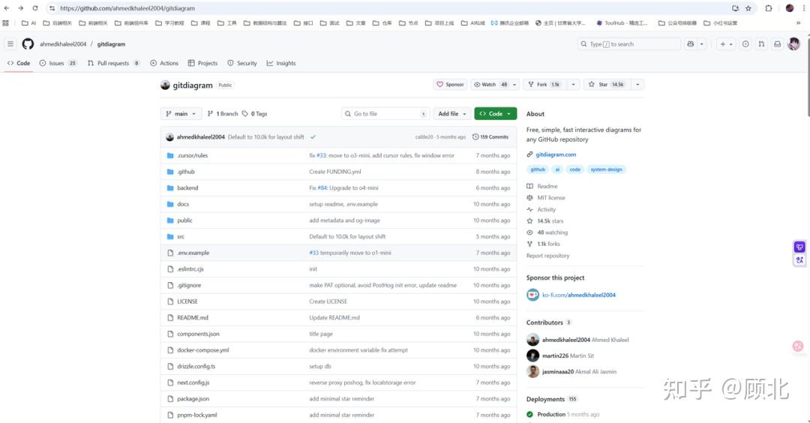Open the src folder

(x=181, y=236)
